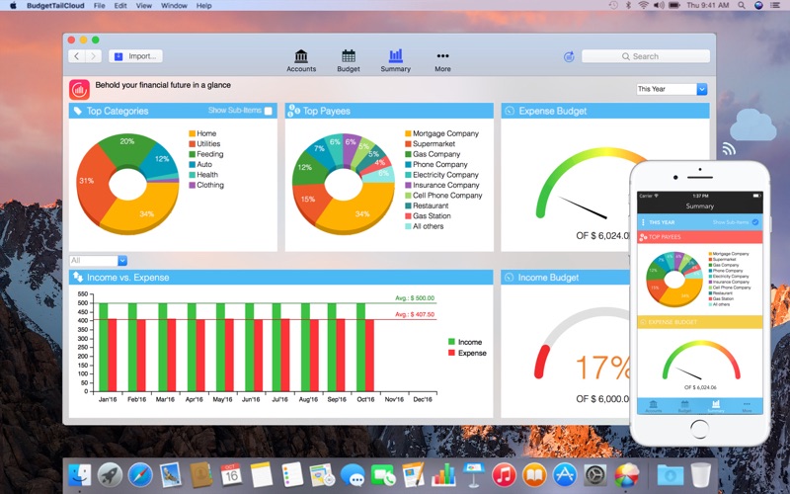This screenshot has height=494, width=790.
Task: Open the Apple menu
Action: click(13, 6)
